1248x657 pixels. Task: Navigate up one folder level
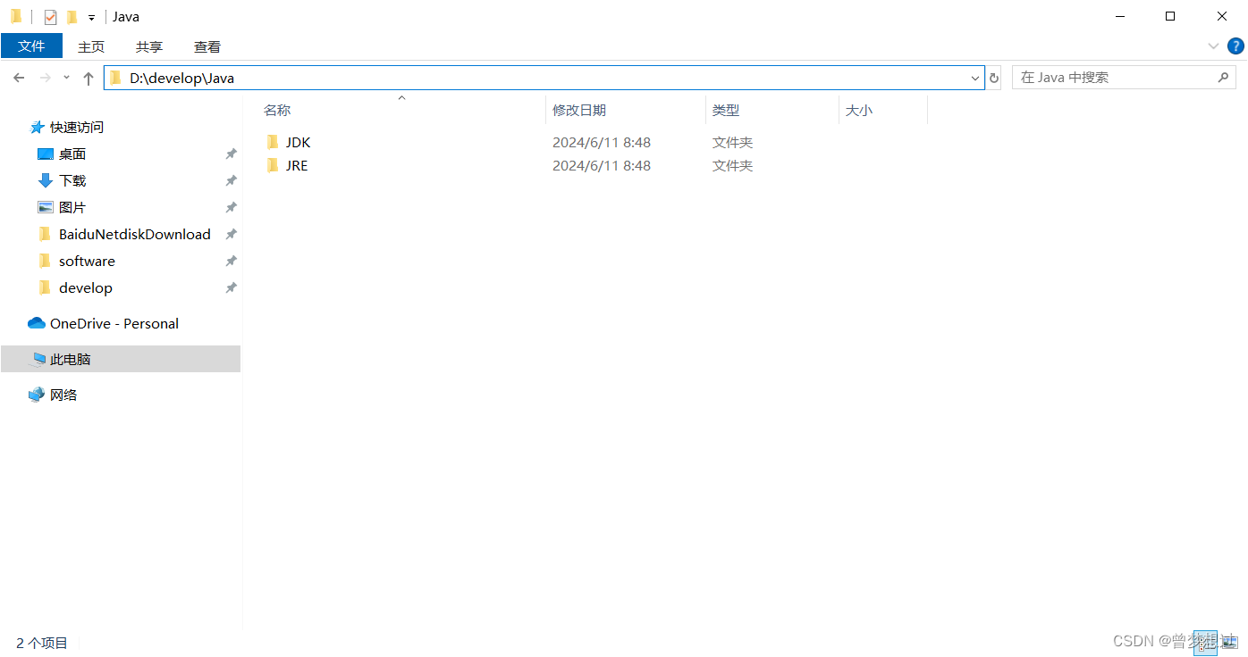tap(88, 78)
